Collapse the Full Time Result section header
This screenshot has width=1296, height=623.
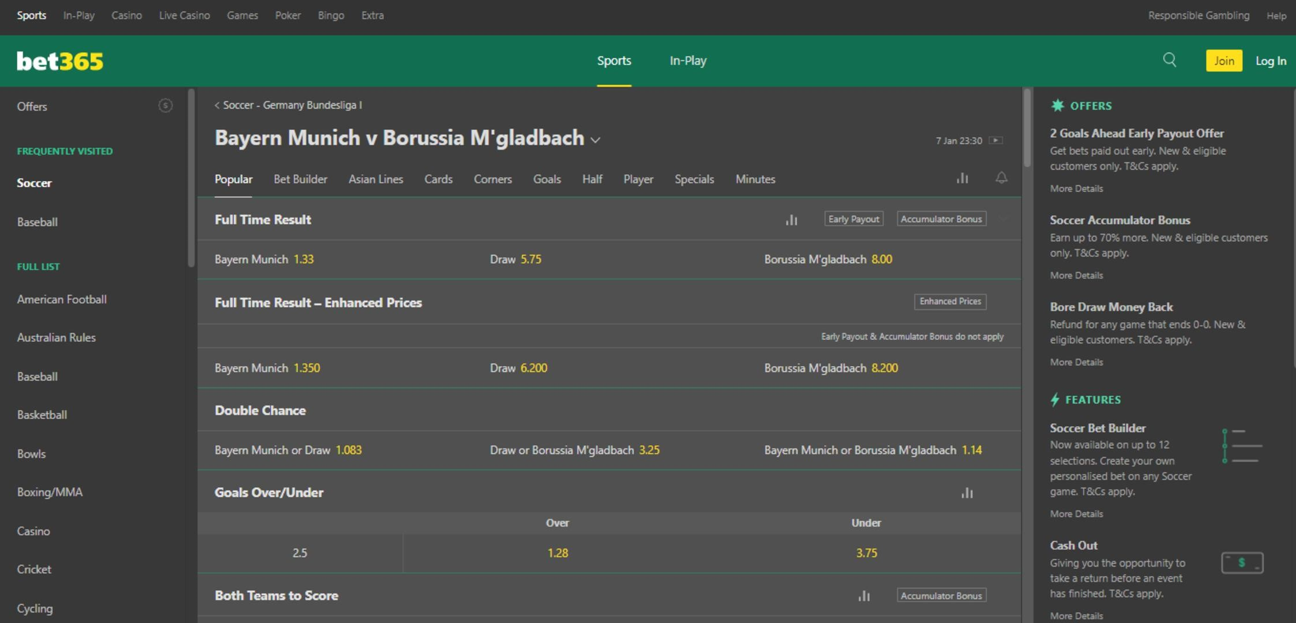(x=609, y=219)
